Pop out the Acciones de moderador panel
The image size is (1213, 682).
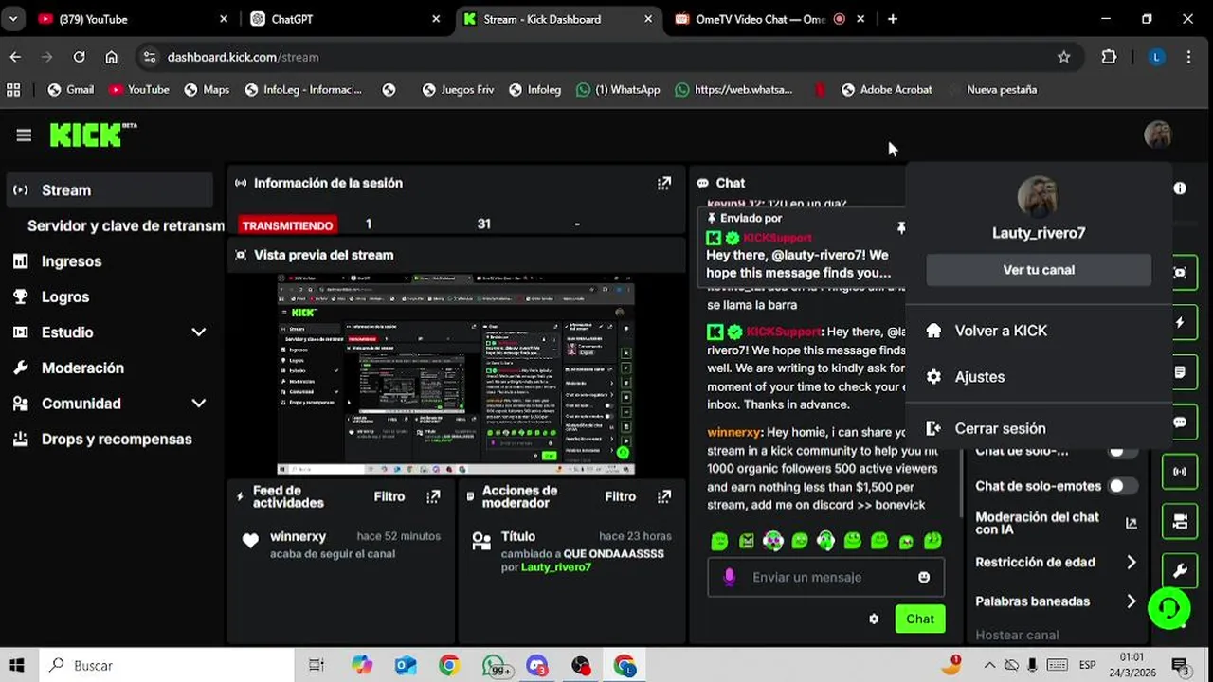664,496
